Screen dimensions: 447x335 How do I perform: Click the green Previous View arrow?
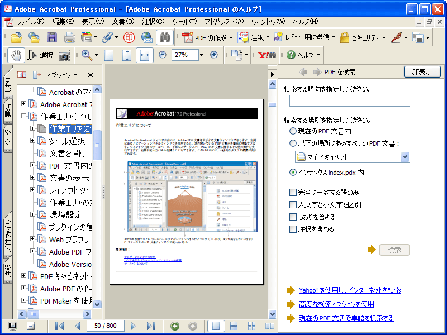pos(175,326)
